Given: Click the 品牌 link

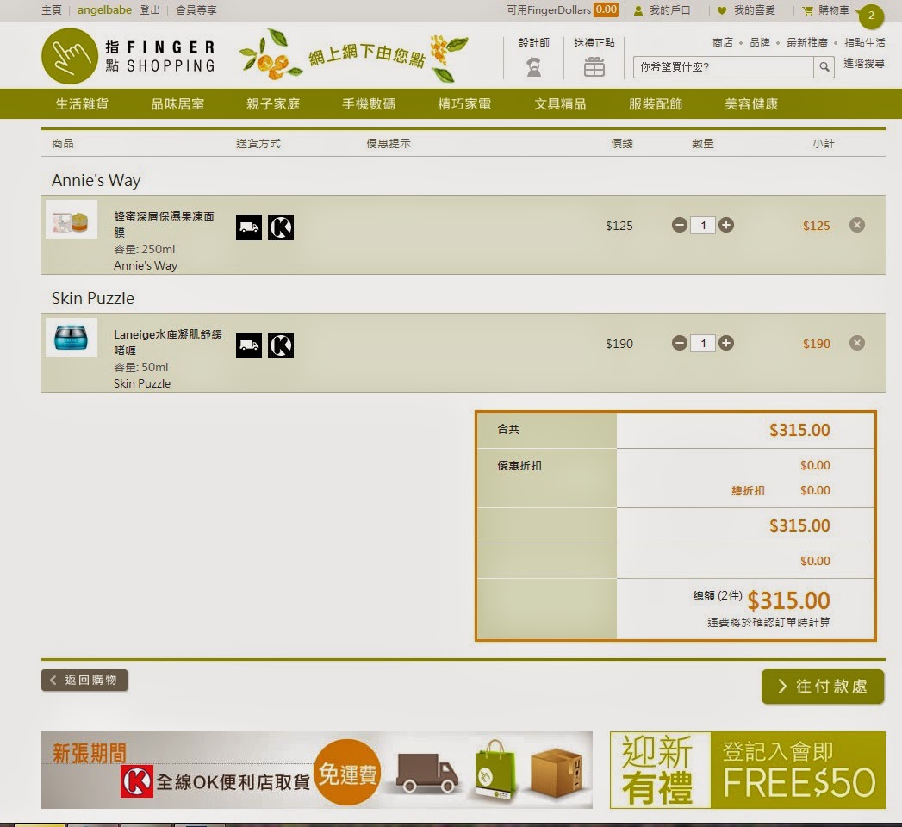Looking at the screenshot, I should 760,42.
